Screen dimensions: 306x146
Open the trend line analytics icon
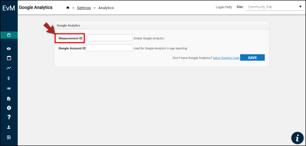pos(9,68)
